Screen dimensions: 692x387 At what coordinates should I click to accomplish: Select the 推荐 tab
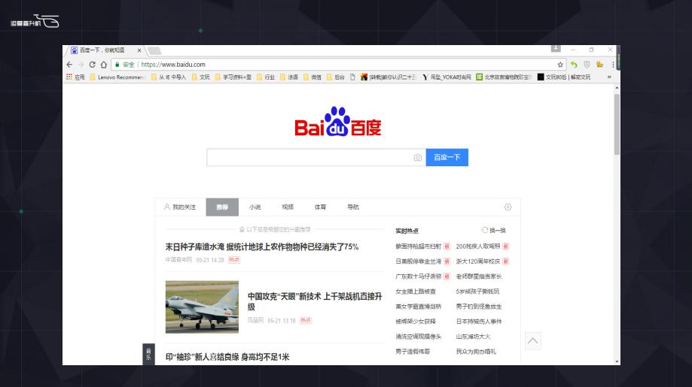222,207
